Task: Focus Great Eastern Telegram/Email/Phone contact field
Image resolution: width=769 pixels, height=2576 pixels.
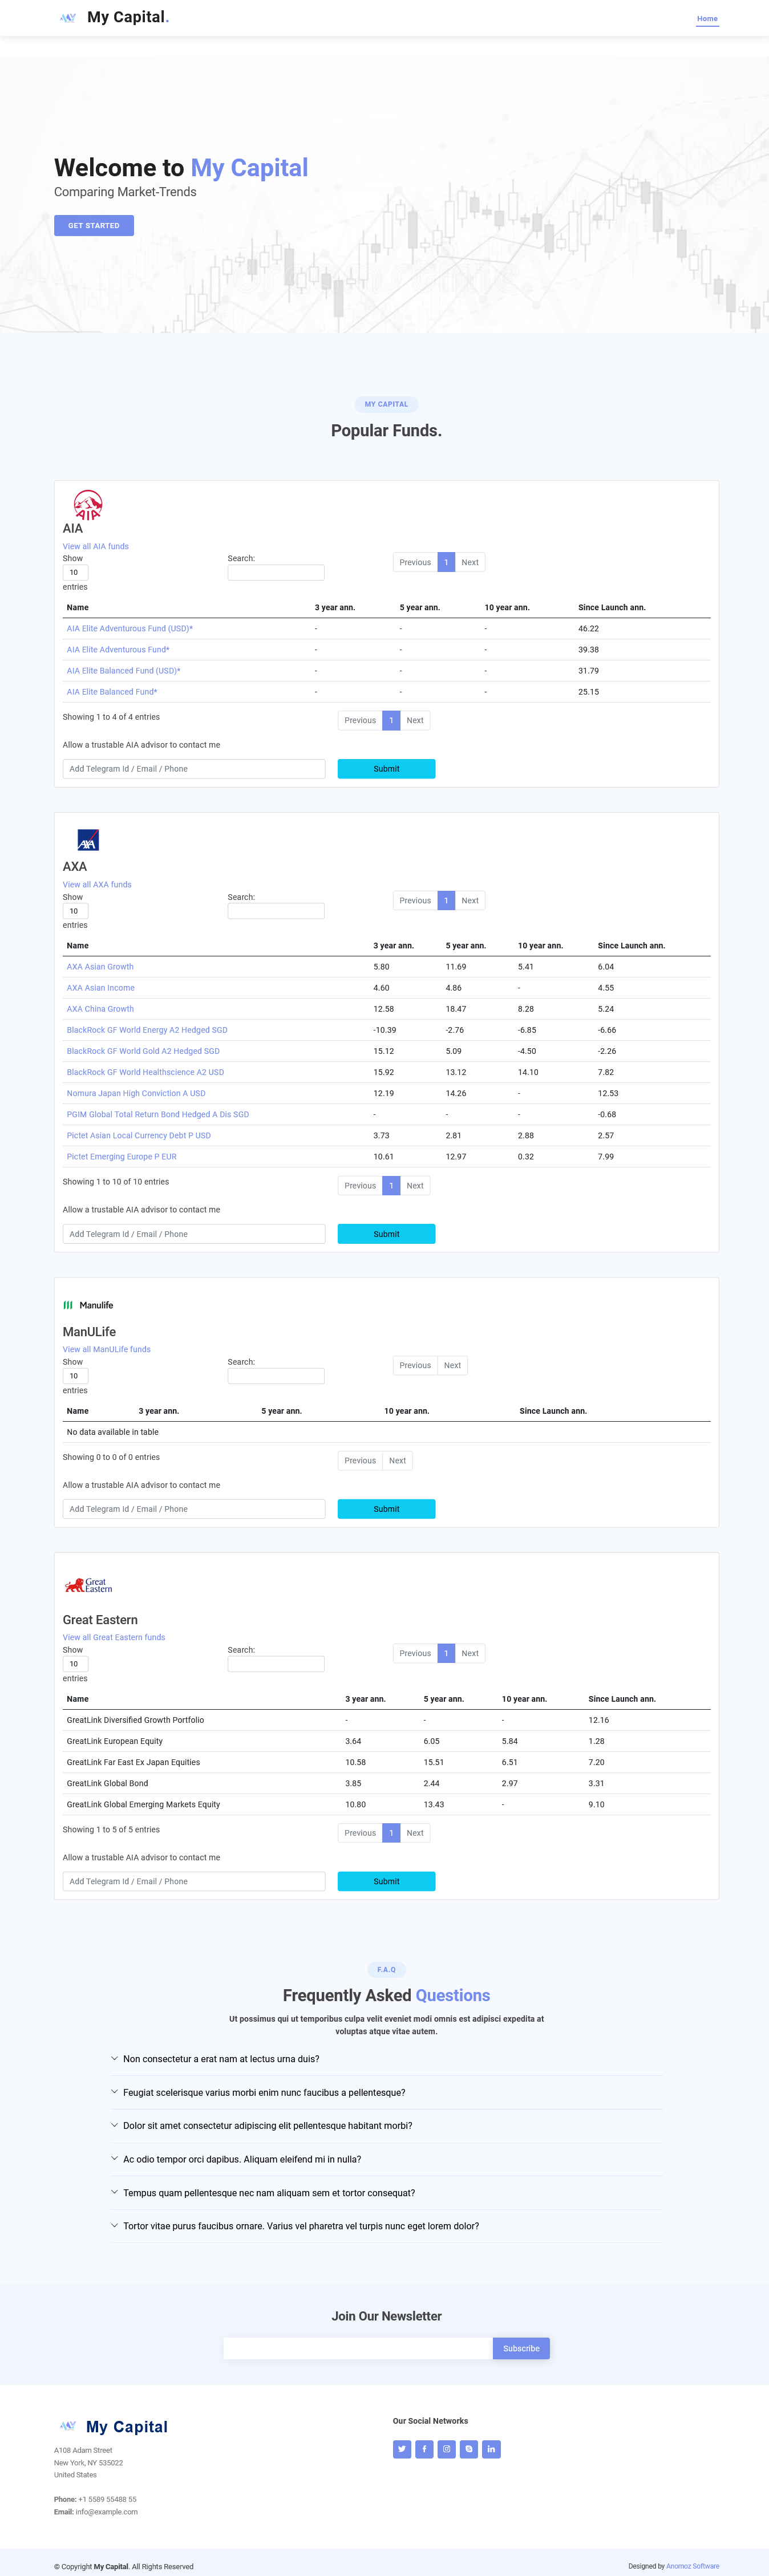Action: pyautogui.click(x=194, y=1881)
